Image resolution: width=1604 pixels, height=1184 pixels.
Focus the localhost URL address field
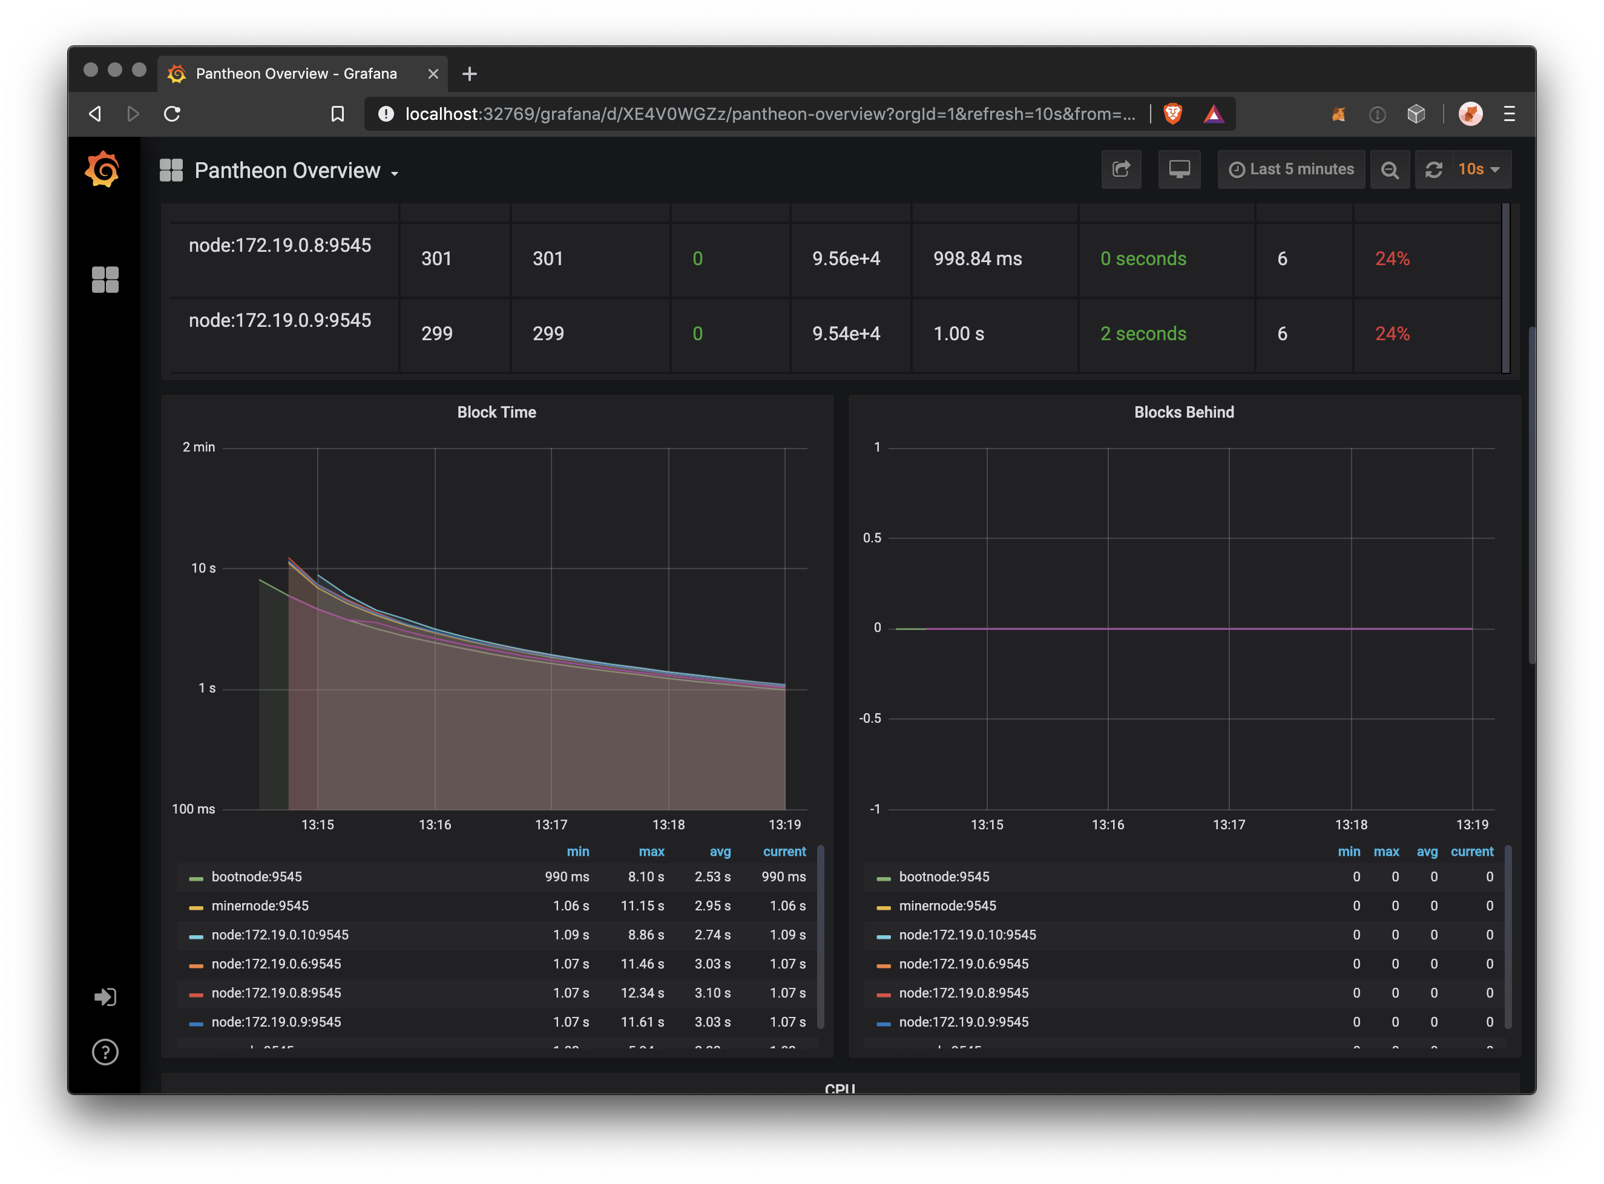point(771,114)
